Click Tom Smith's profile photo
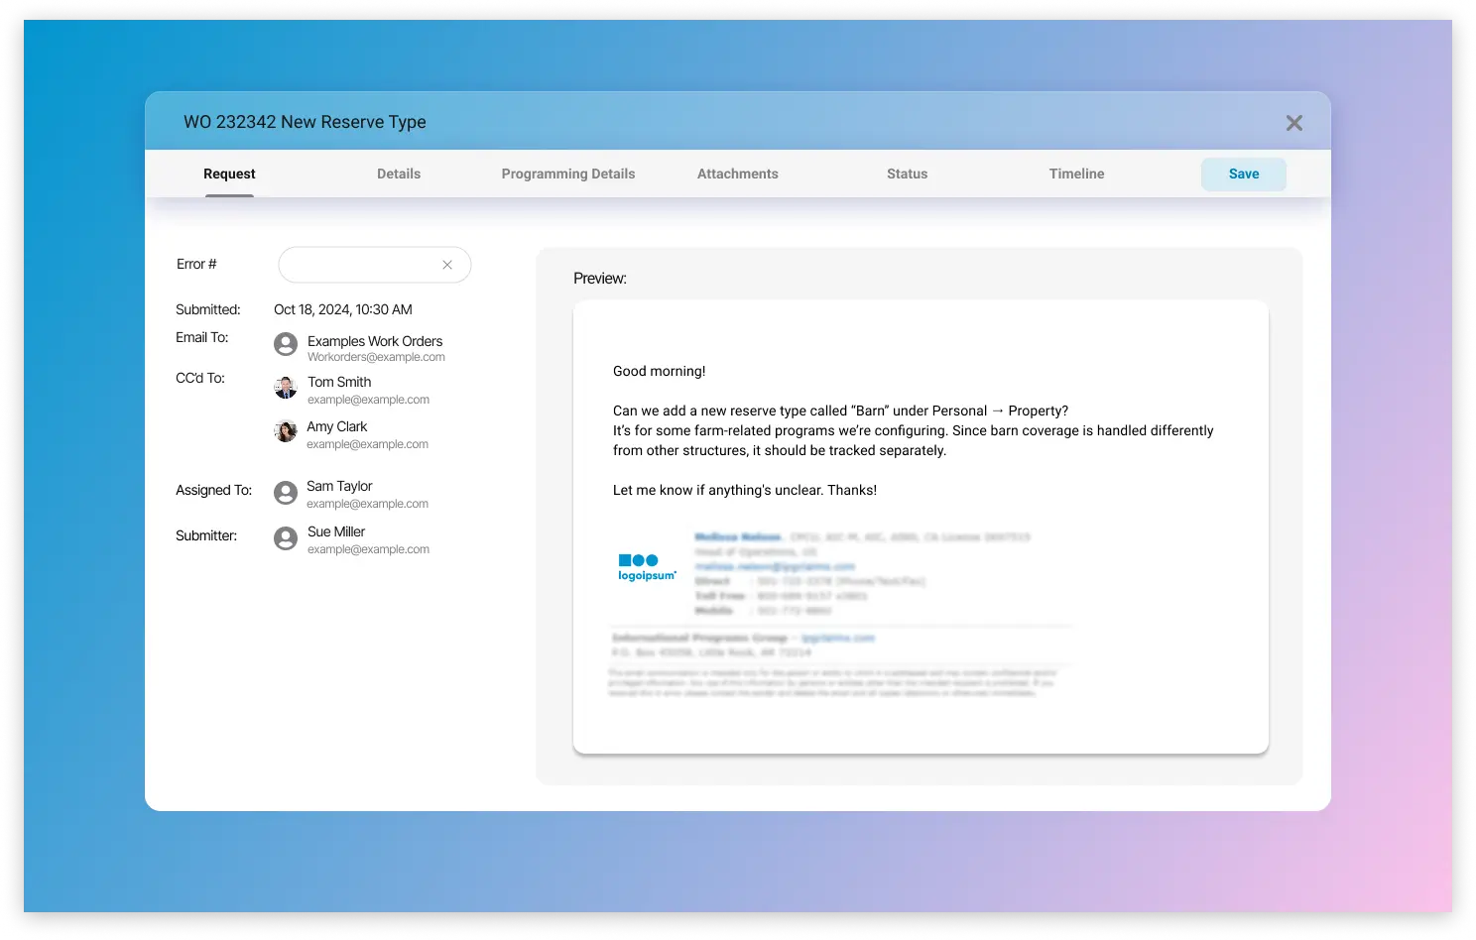Viewport: 1476px width, 940px height. (x=286, y=388)
